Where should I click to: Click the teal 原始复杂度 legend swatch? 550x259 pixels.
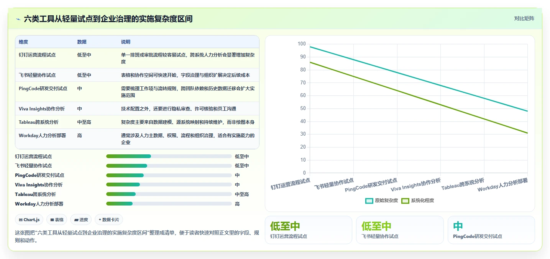click(x=369, y=201)
